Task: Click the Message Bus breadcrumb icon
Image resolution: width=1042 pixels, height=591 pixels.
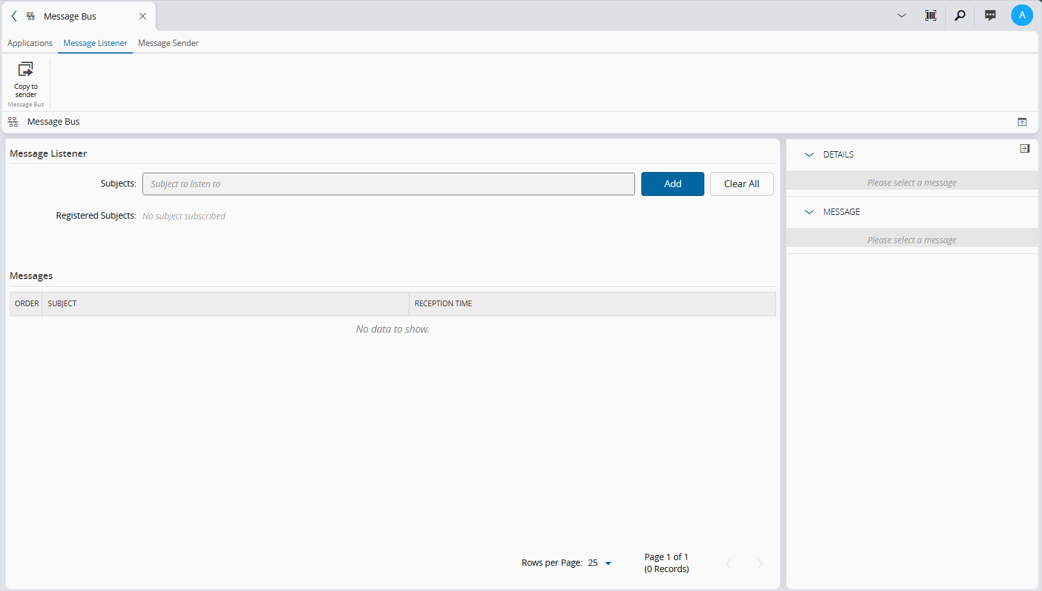Action: 13,122
